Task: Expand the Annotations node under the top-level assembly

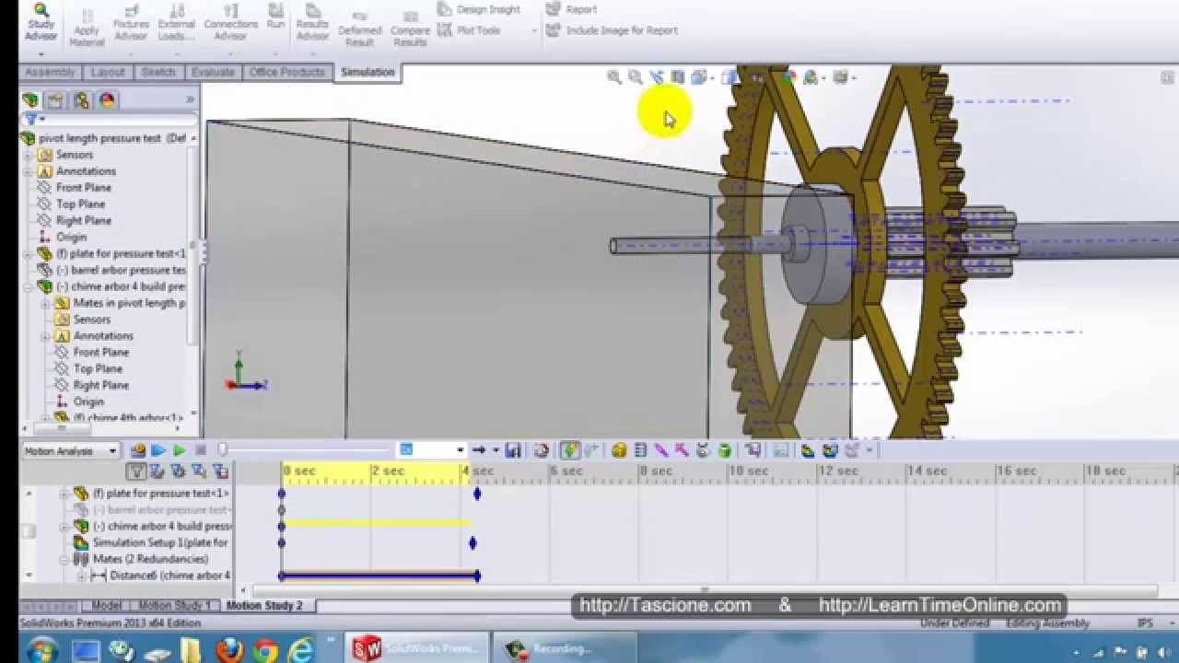Action: click(x=29, y=171)
